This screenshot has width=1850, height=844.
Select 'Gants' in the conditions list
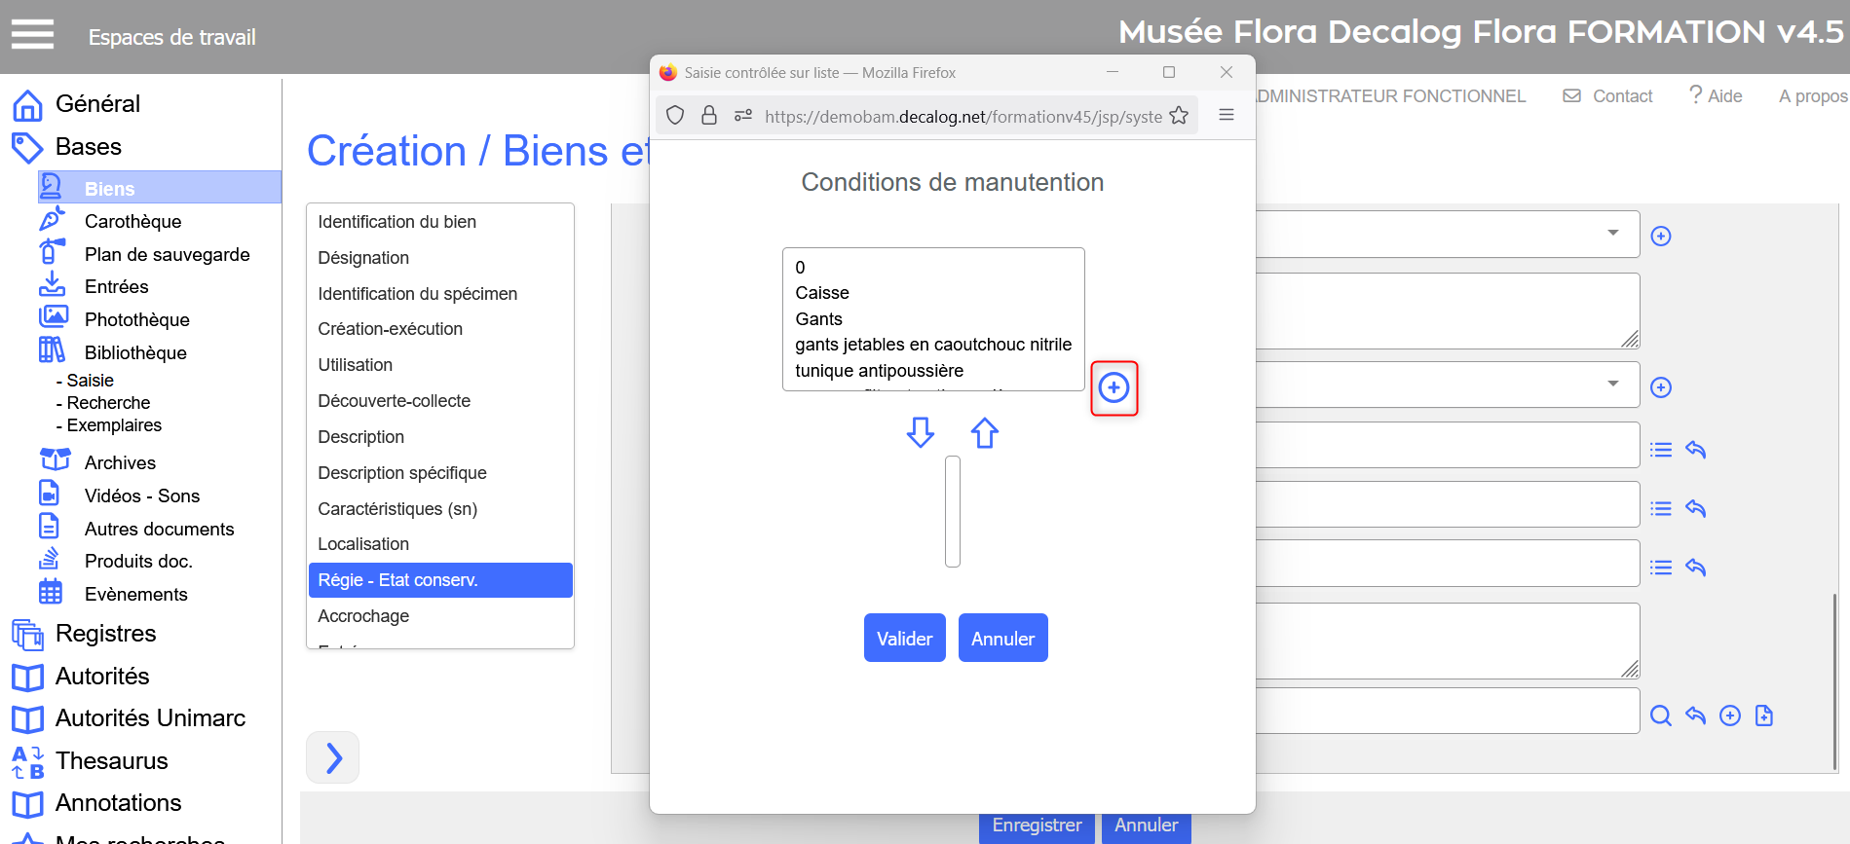pos(818,319)
